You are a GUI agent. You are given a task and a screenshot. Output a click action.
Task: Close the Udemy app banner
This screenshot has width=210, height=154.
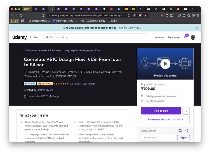(x=197, y=28)
